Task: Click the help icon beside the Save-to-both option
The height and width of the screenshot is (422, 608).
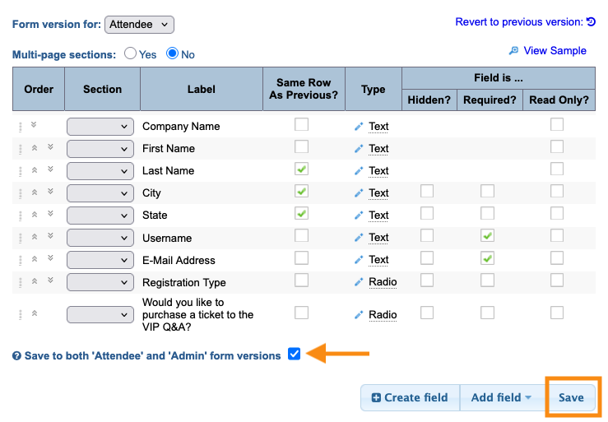Action: click(x=16, y=356)
